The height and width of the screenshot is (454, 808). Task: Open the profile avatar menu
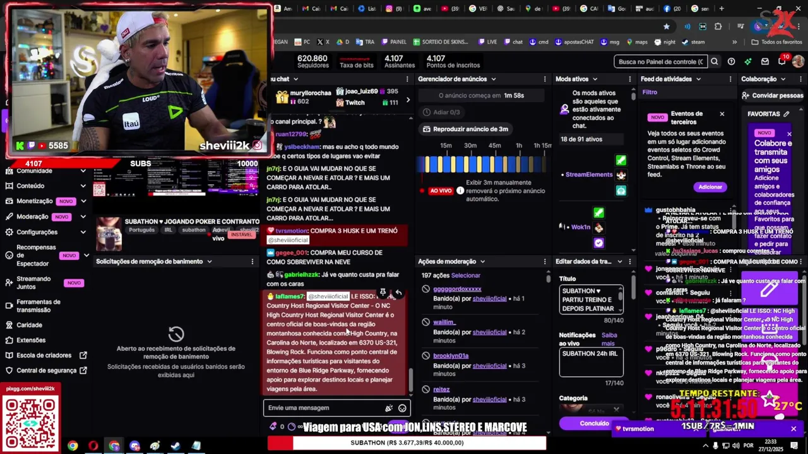pyautogui.click(x=798, y=61)
